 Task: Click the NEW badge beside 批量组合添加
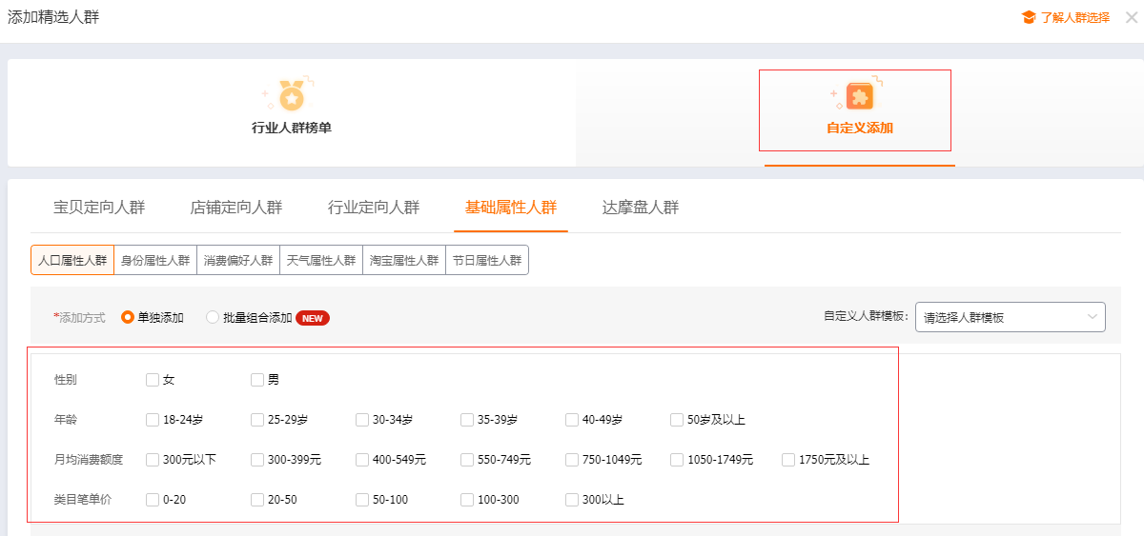[x=313, y=318]
